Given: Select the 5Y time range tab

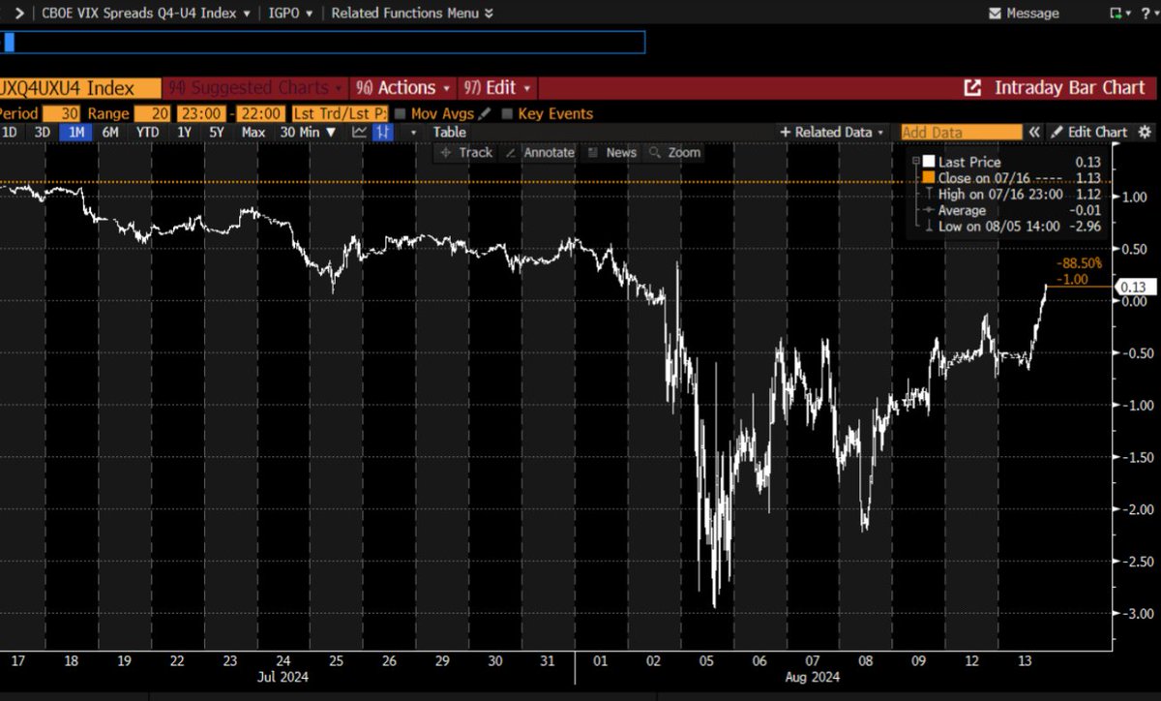Looking at the screenshot, I should pos(217,132).
